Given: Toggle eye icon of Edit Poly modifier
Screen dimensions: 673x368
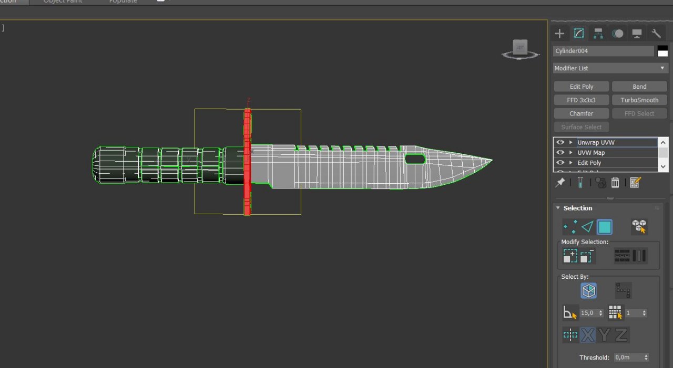Looking at the screenshot, I should 560,163.
